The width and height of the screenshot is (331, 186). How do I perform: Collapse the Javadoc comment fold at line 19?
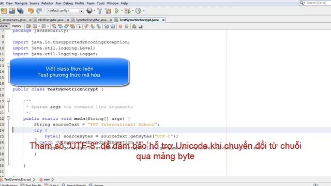tap(8, 100)
